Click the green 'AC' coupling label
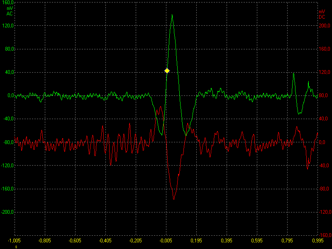Image resolution: width=332 pixels, height=249 pixels. (x=10, y=14)
